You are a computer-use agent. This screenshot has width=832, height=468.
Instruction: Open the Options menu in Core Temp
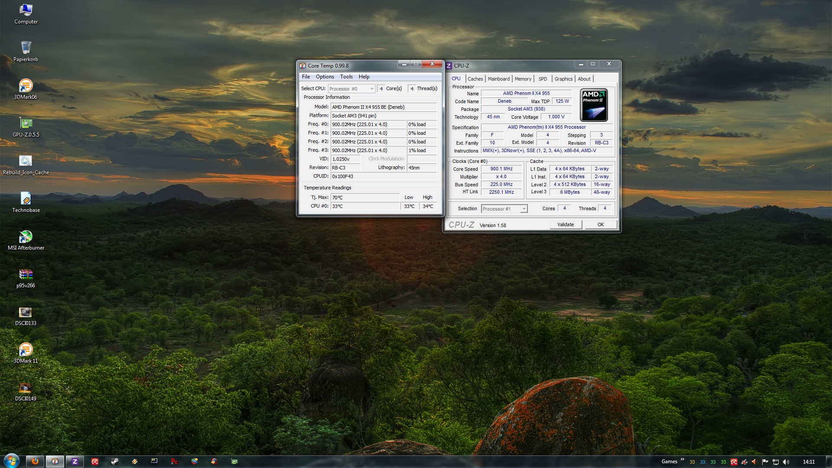coord(325,77)
